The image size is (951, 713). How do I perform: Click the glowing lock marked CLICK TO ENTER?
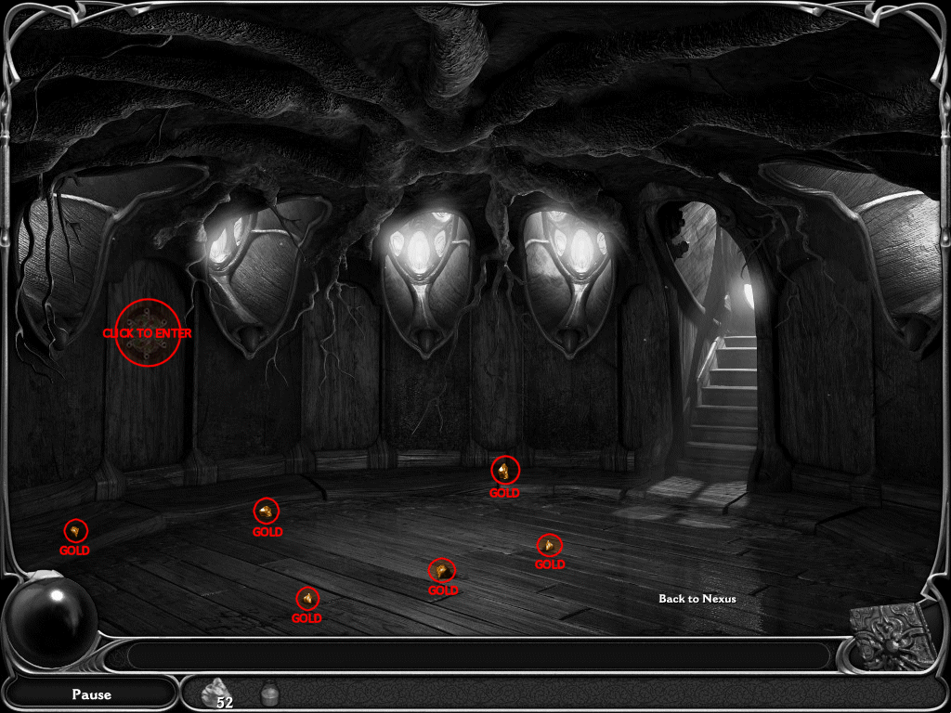pos(147,332)
